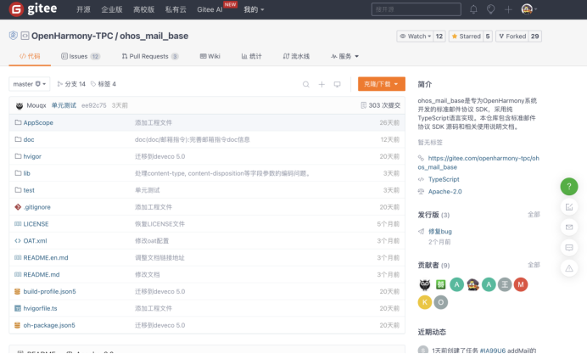This screenshot has height=354, width=587.
Task: Expand the master branch selector
Action: click(30, 84)
